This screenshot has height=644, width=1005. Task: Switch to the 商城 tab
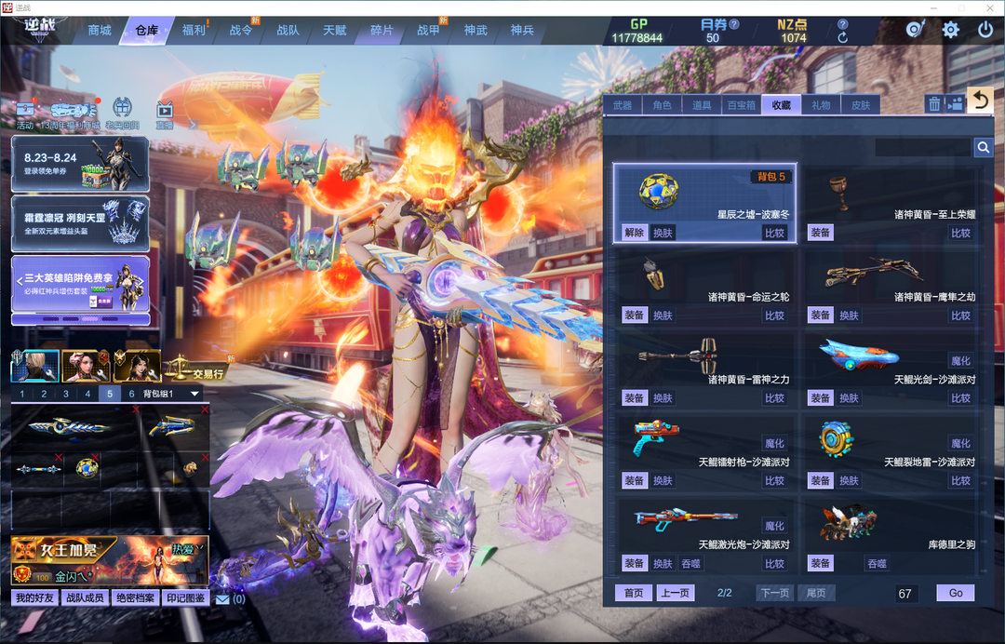point(100,30)
